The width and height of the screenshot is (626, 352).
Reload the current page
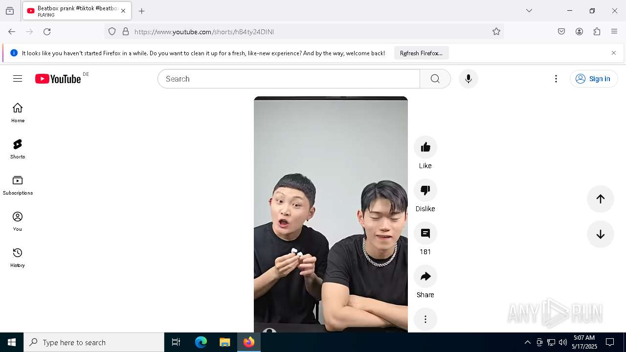click(47, 32)
